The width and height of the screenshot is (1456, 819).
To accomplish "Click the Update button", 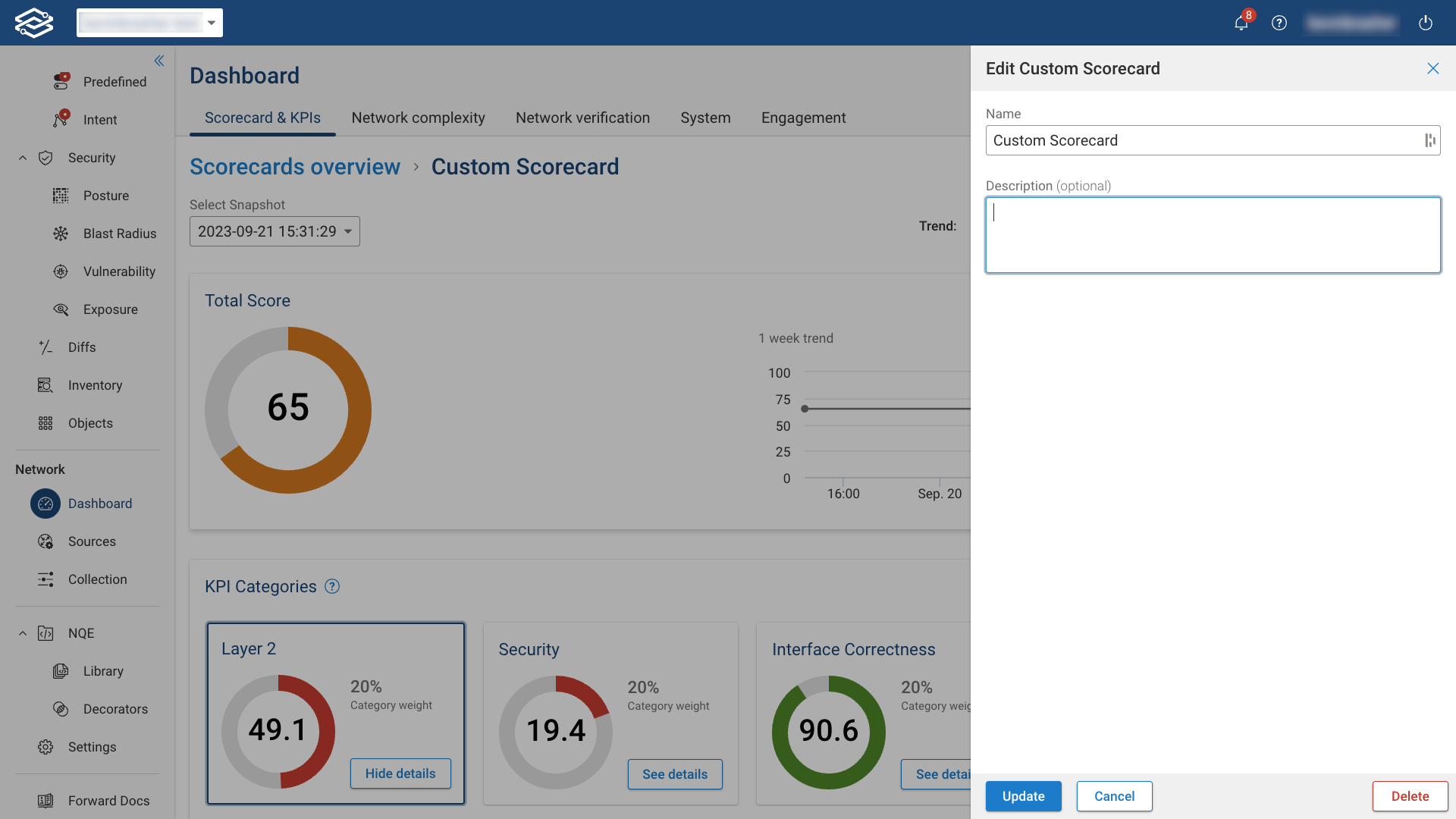I will click(1023, 796).
